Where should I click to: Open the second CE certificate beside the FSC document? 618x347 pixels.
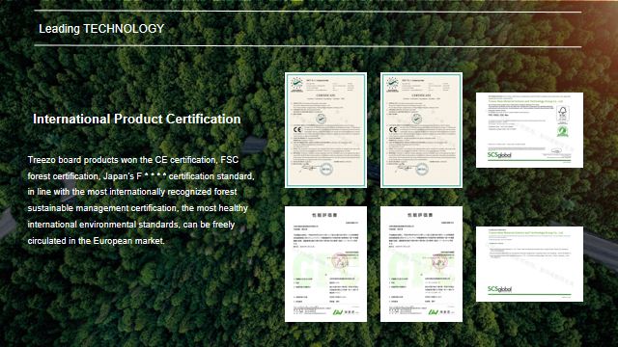pyautogui.click(x=421, y=130)
